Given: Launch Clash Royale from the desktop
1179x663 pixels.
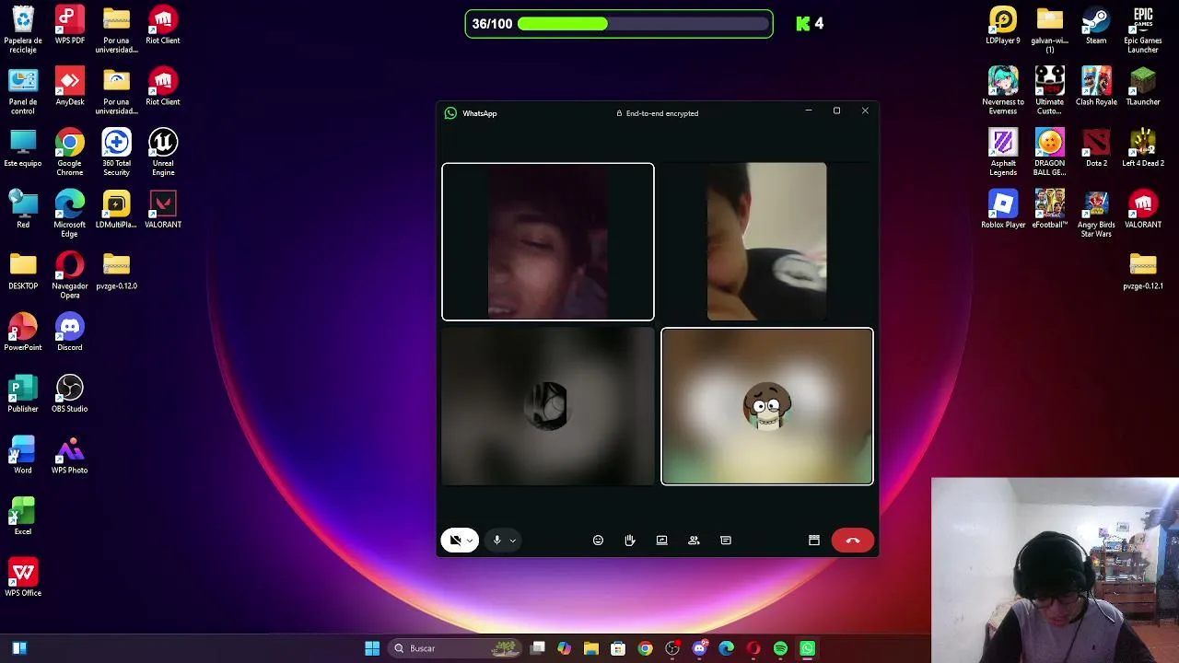Looking at the screenshot, I should pos(1096,87).
